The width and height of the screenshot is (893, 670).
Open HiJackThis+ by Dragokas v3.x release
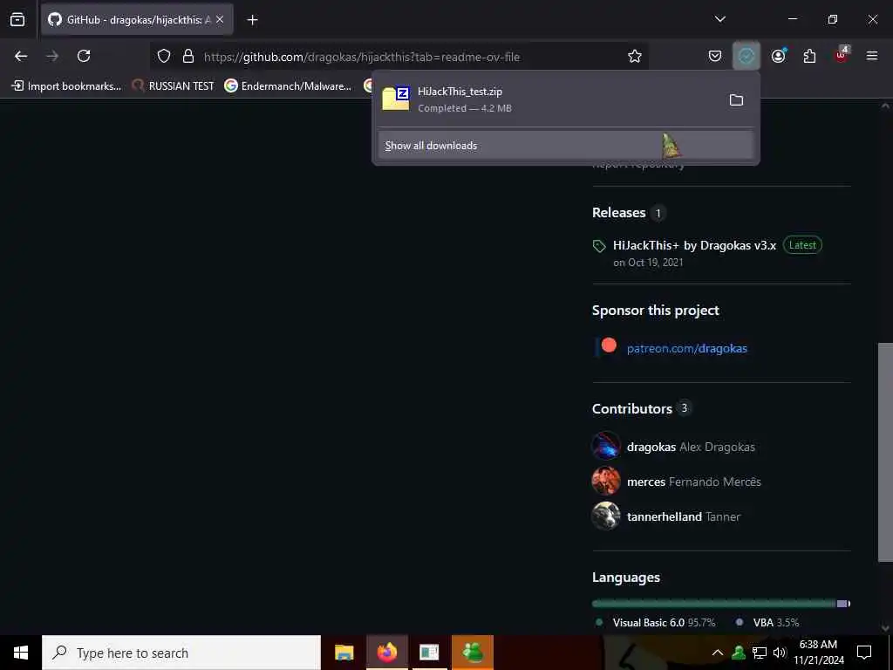click(x=694, y=245)
